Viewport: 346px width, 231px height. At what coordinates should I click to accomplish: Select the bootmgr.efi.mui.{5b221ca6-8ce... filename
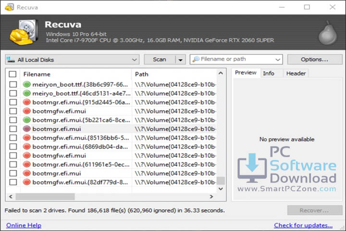81,120
